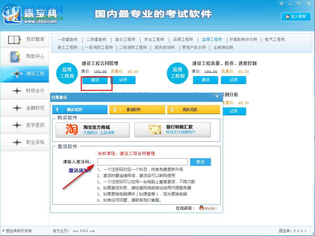Start QQ online consultation via the ONLINE icon

pos(208,208)
